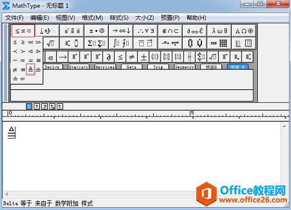Insert the not-equal symbol from the open palette

pos(15,69)
